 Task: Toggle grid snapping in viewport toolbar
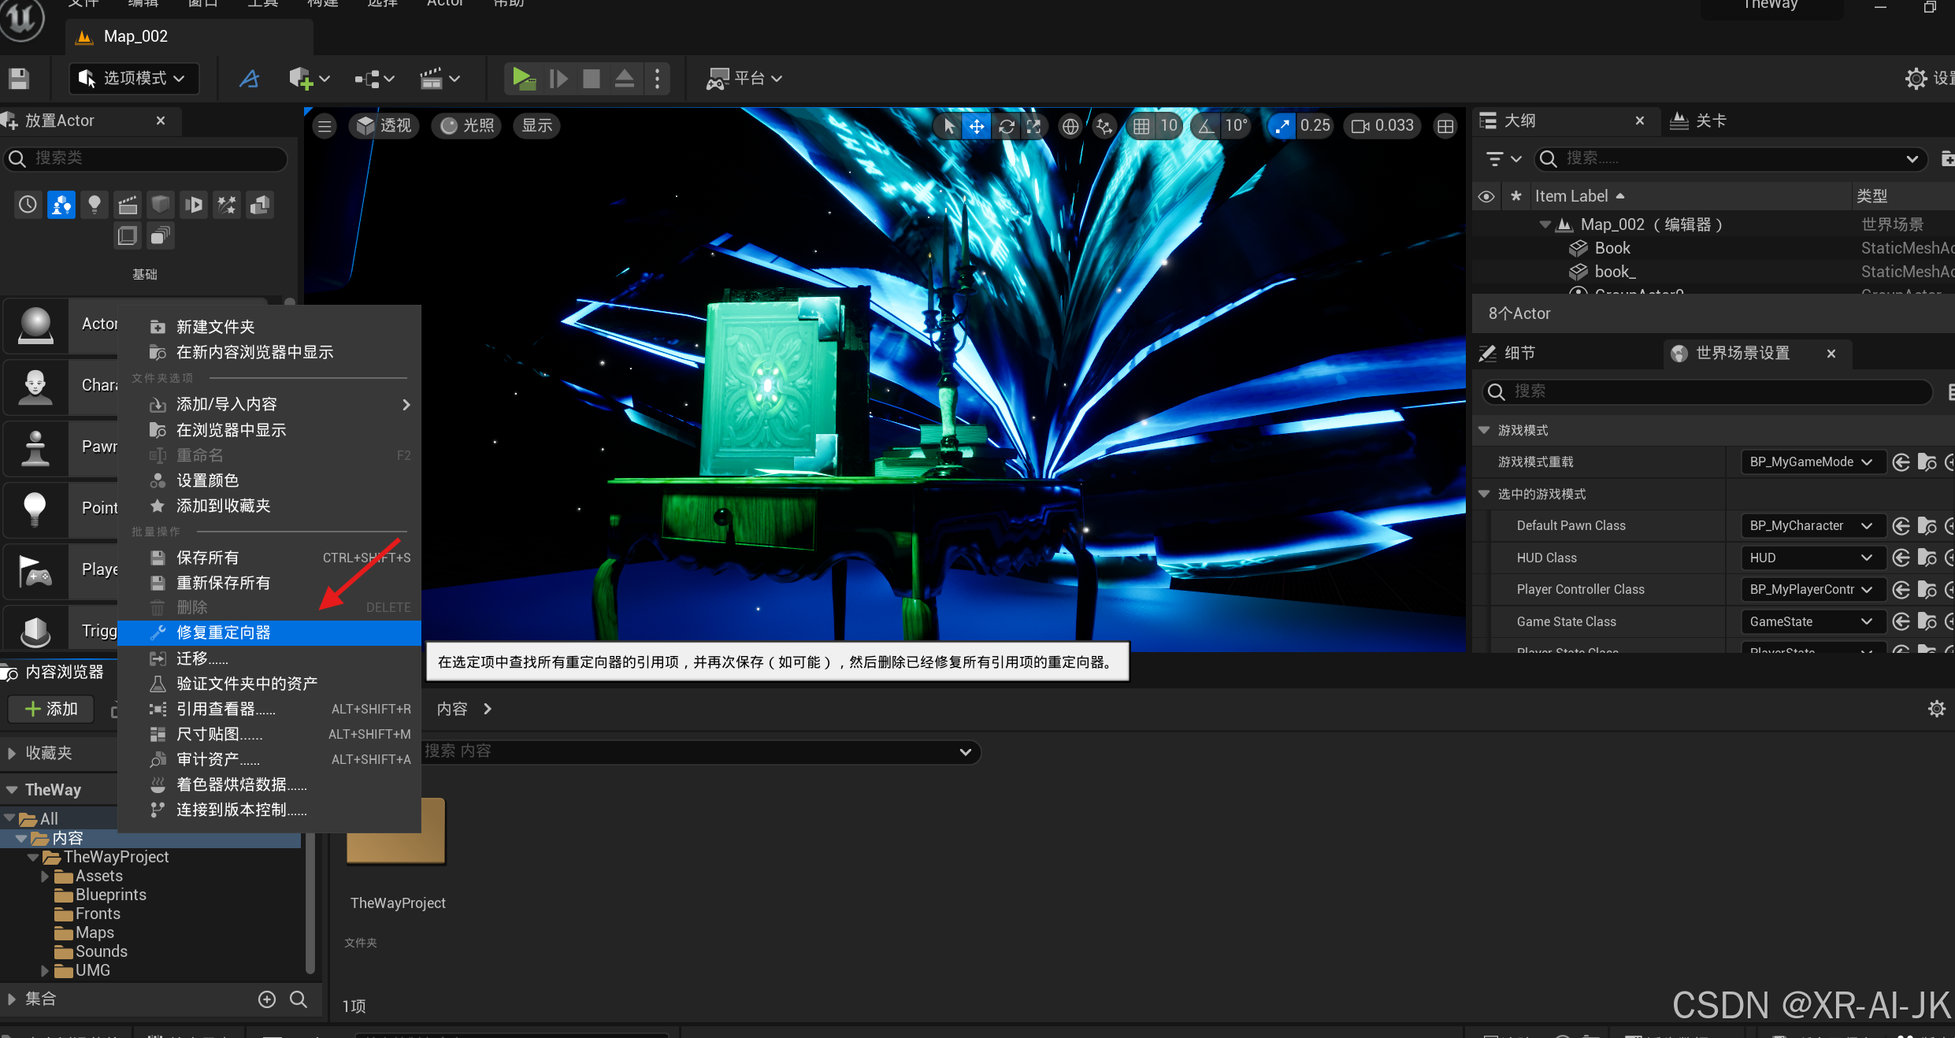pos(1141,126)
